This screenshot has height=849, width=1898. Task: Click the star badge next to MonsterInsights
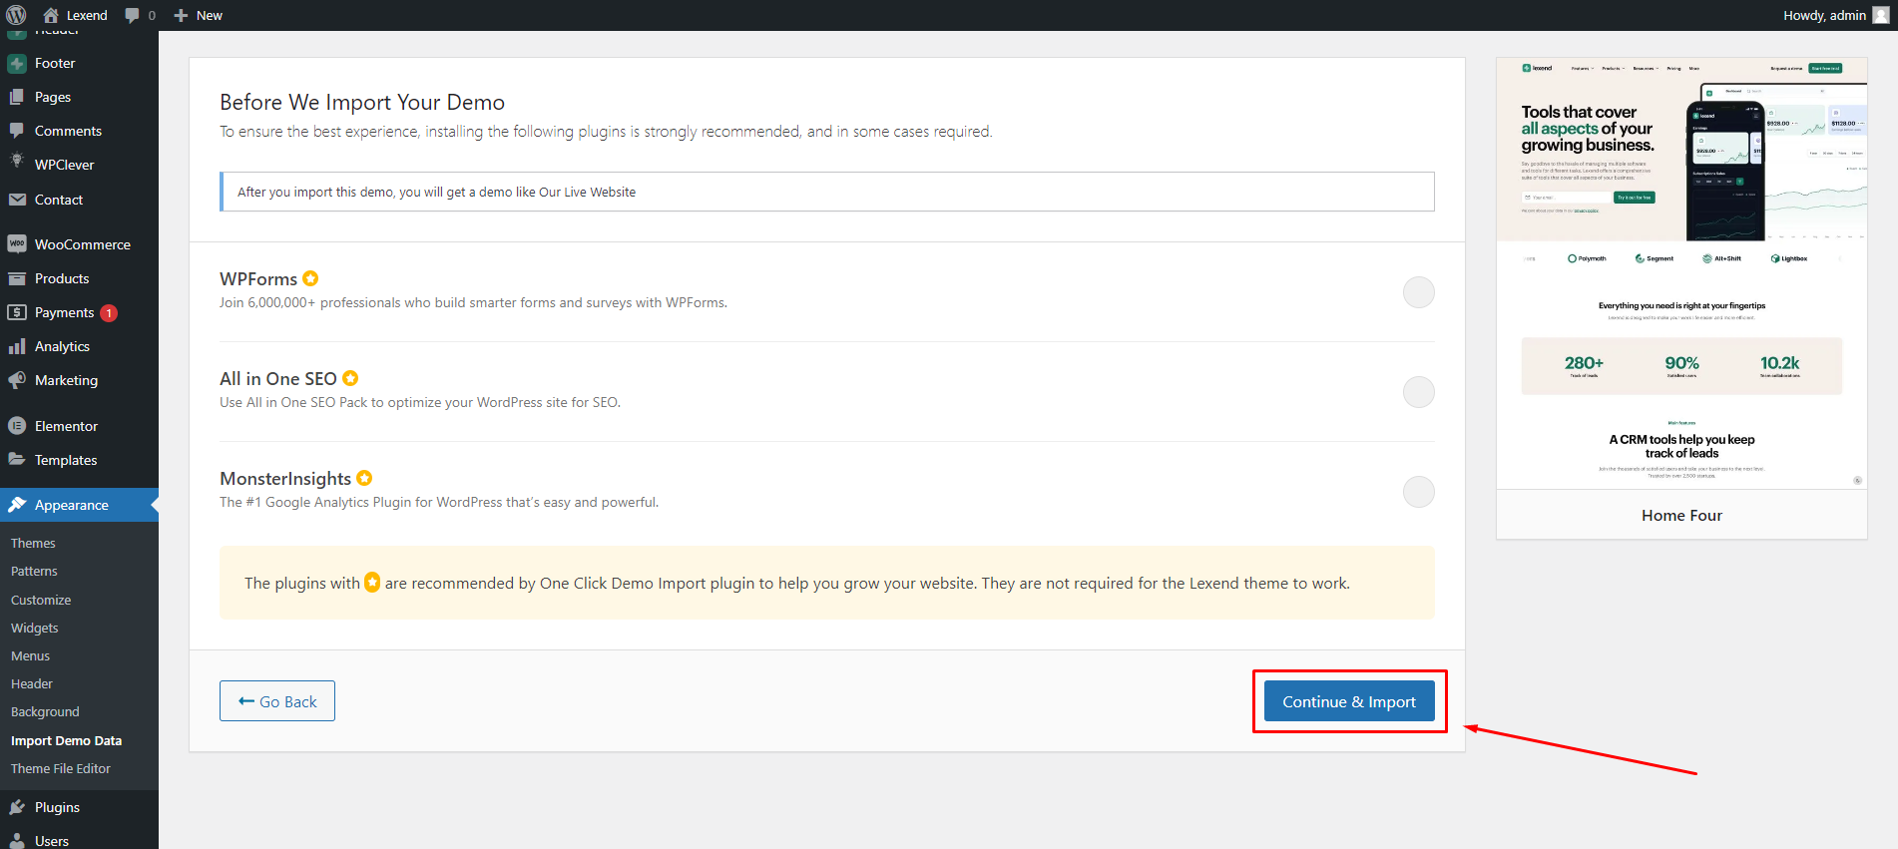click(x=364, y=478)
